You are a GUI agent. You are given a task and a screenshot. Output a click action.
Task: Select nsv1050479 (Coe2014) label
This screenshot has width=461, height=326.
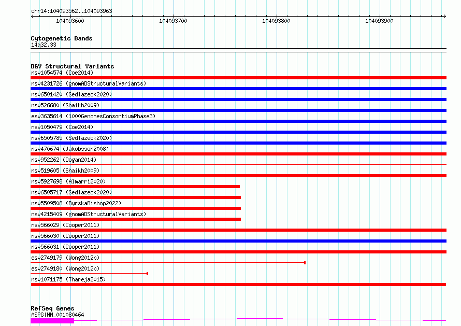(x=62, y=127)
